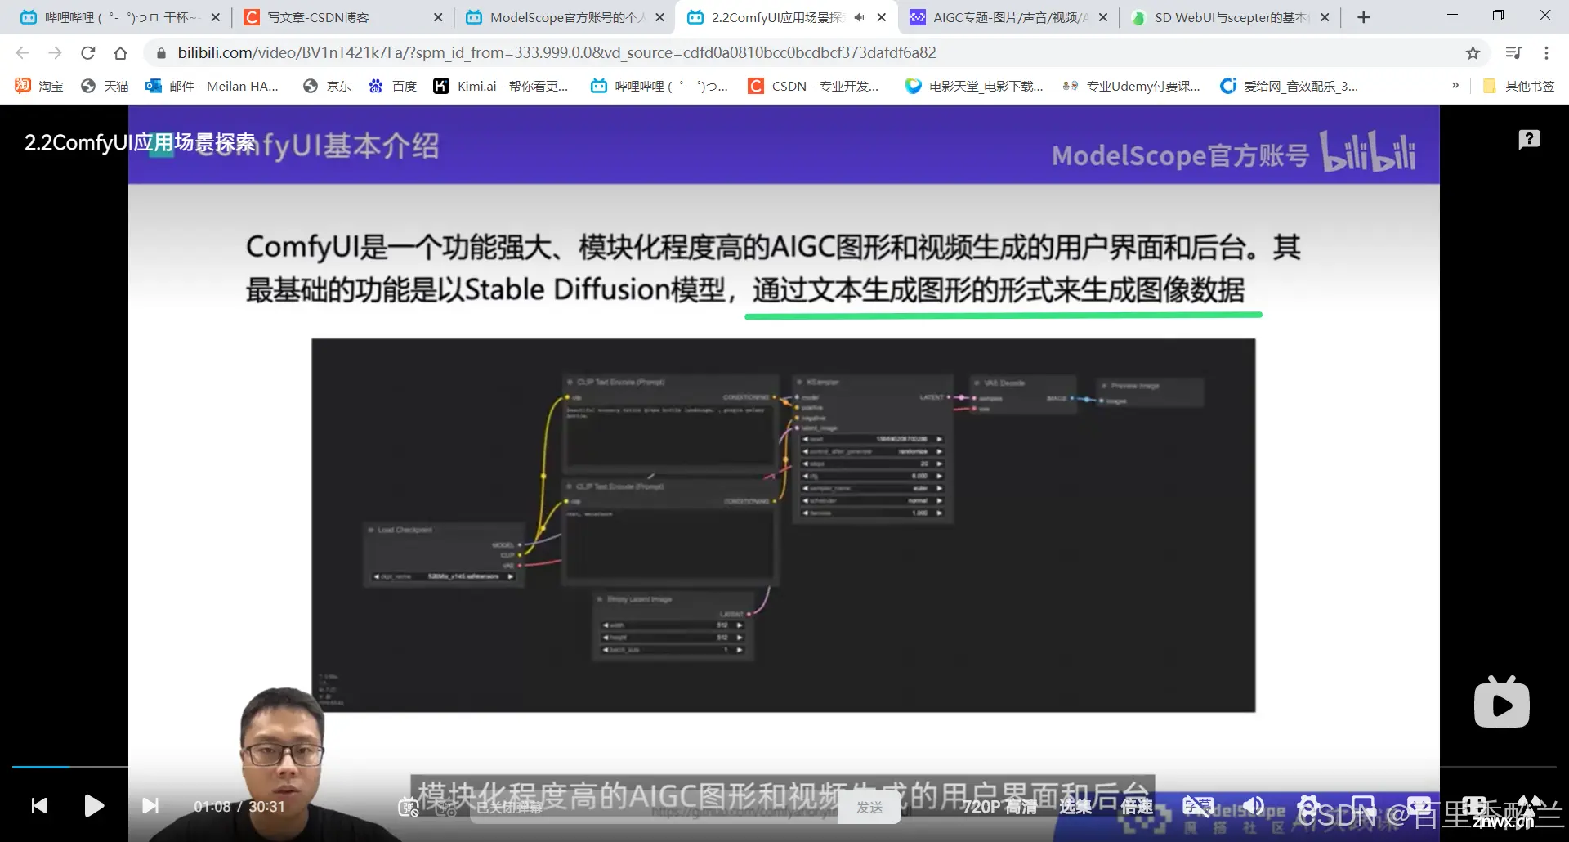The image size is (1569, 842).
Task: Open the 京东 bookmark
Action: [327, 86]
